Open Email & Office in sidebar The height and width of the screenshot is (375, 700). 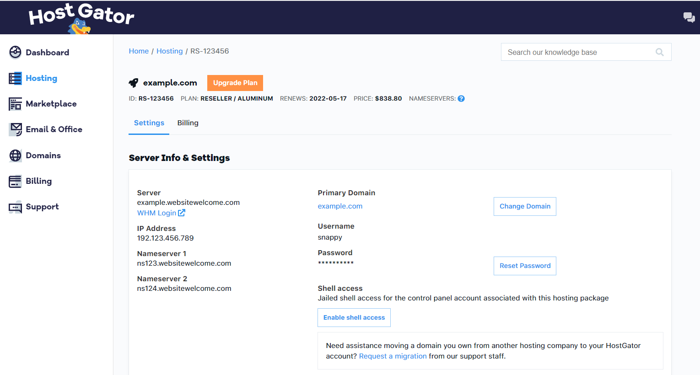pyautogui.click(x=54, y=129)
